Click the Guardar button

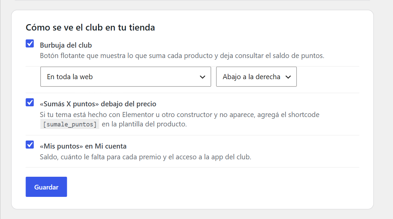point(46,187)
